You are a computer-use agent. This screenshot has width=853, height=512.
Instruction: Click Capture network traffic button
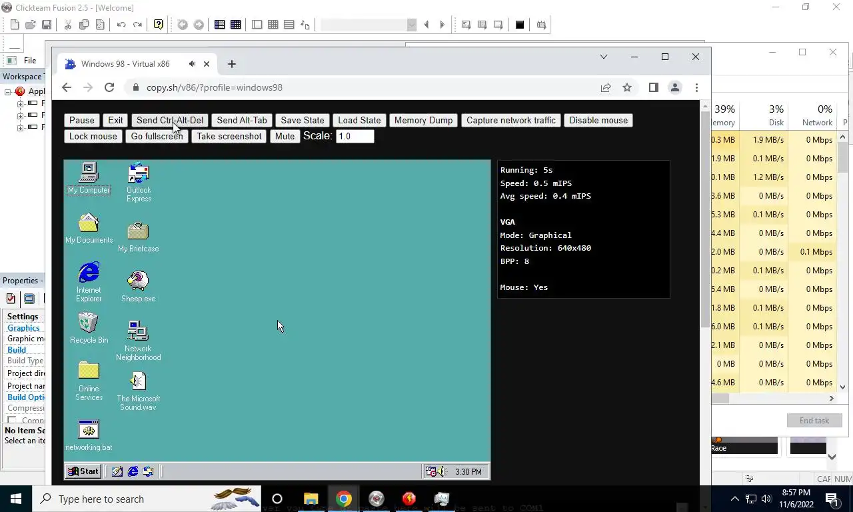point(510,120)
